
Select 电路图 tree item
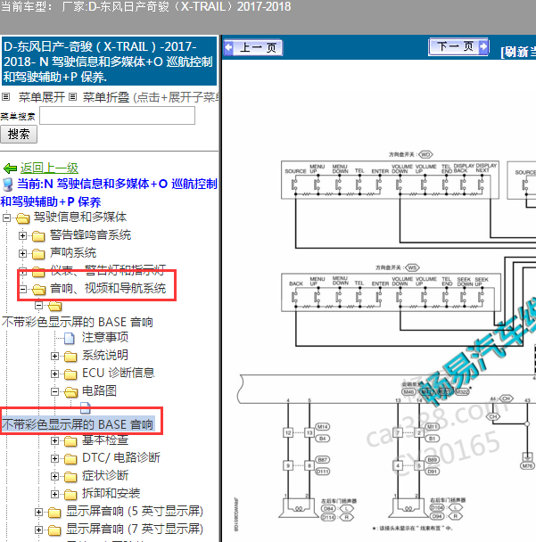click(x=99, y=391)
